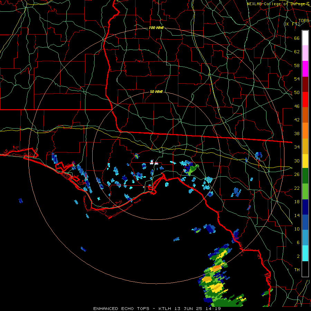This screenshot has height=311, width=311.
Task: Click the 50 NMI range ring label
Action: 156,92
